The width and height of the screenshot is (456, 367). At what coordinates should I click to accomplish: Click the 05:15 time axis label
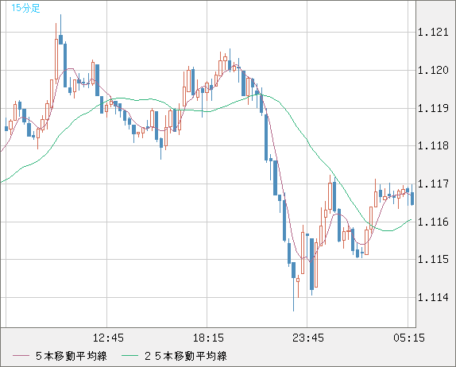click(x=409, y=338)
